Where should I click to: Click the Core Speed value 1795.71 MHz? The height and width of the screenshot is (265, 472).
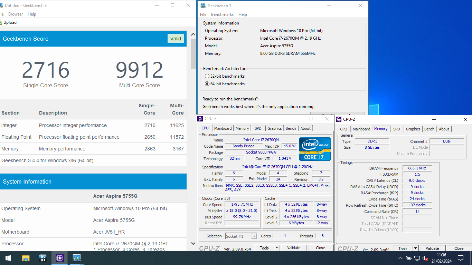click(242, 205)
